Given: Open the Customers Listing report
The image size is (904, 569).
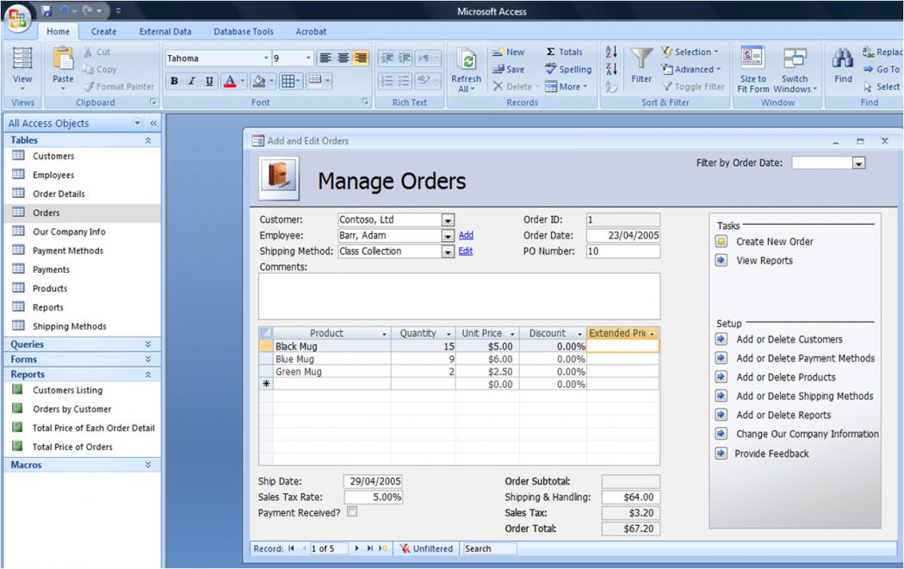Looking at the screenshot, I should (67, 390).
